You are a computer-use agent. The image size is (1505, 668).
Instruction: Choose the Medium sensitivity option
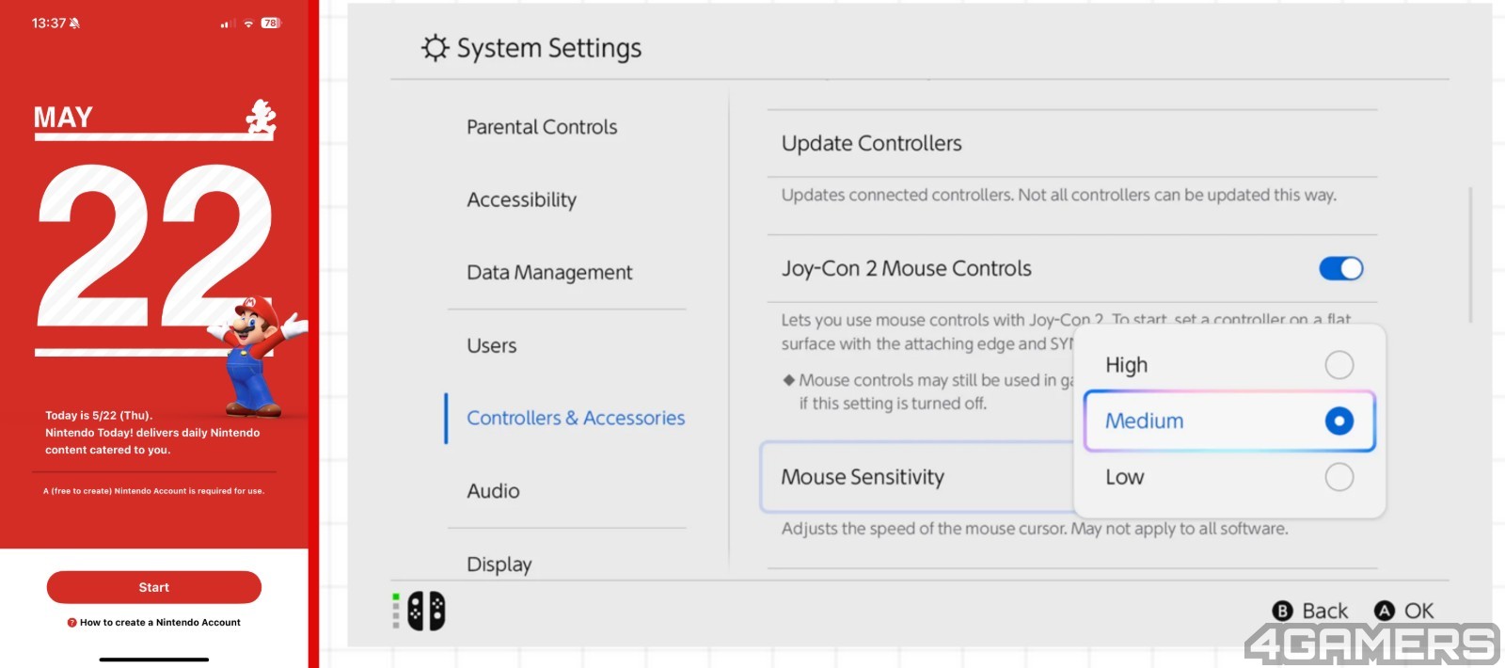(1229, 421)
